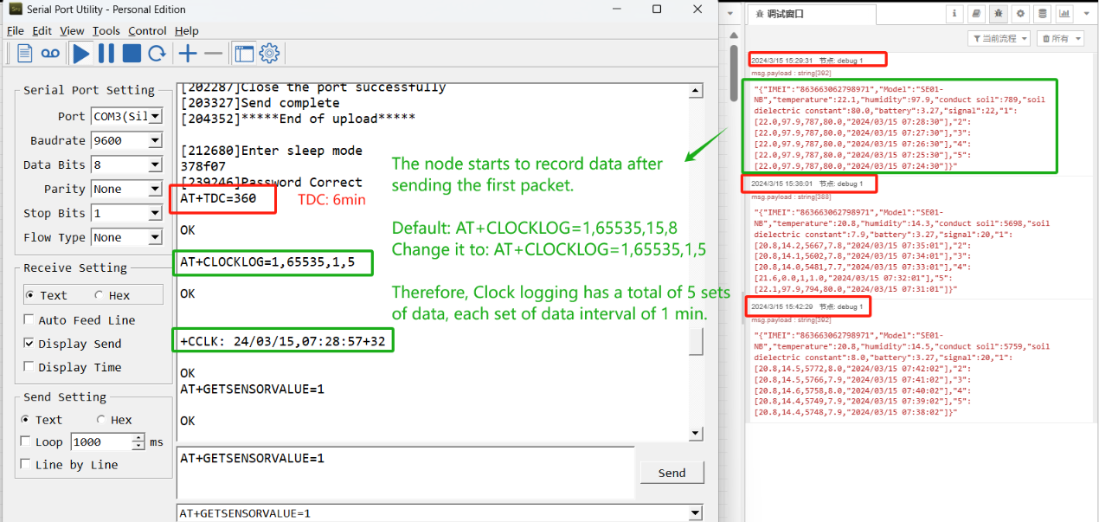The height and width of the screenshot is (522, 1099).
Task: Click debug message header timestamped 15:42:29
Action: [807, 306]
